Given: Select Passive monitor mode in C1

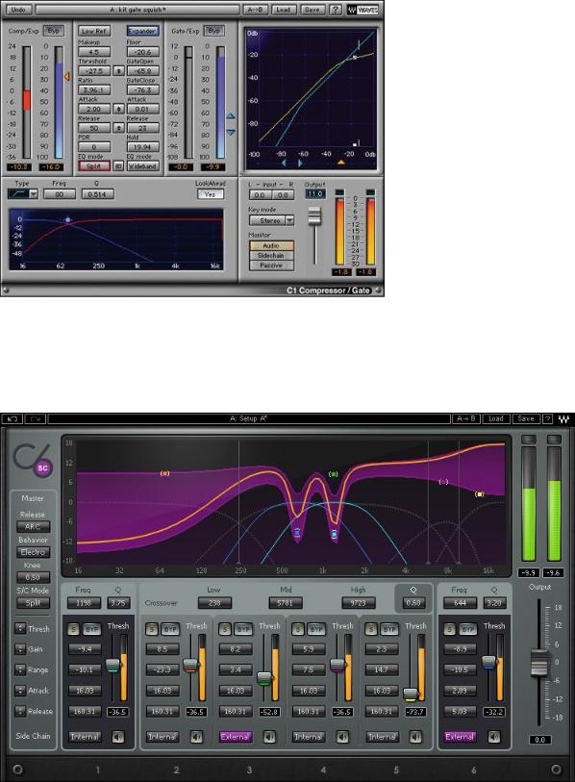Looking at the screenshot, I should (x=271, y=265).
